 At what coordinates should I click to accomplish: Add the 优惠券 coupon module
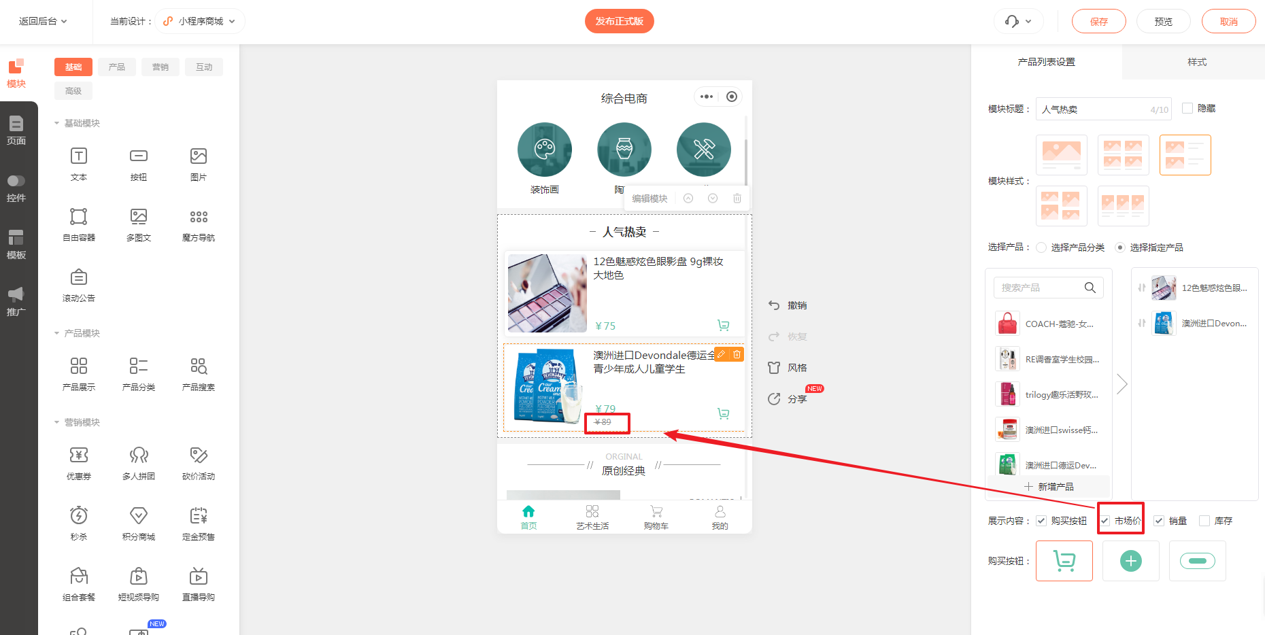[x=79, y=463]
